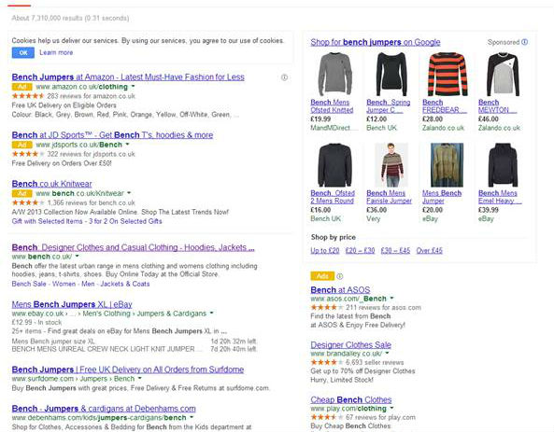The width and height of the screenshot is (554, 432).
Task: Expand dropdown arrow beside surfdome.com breadcrumb
Action: [x=140, y=378]
